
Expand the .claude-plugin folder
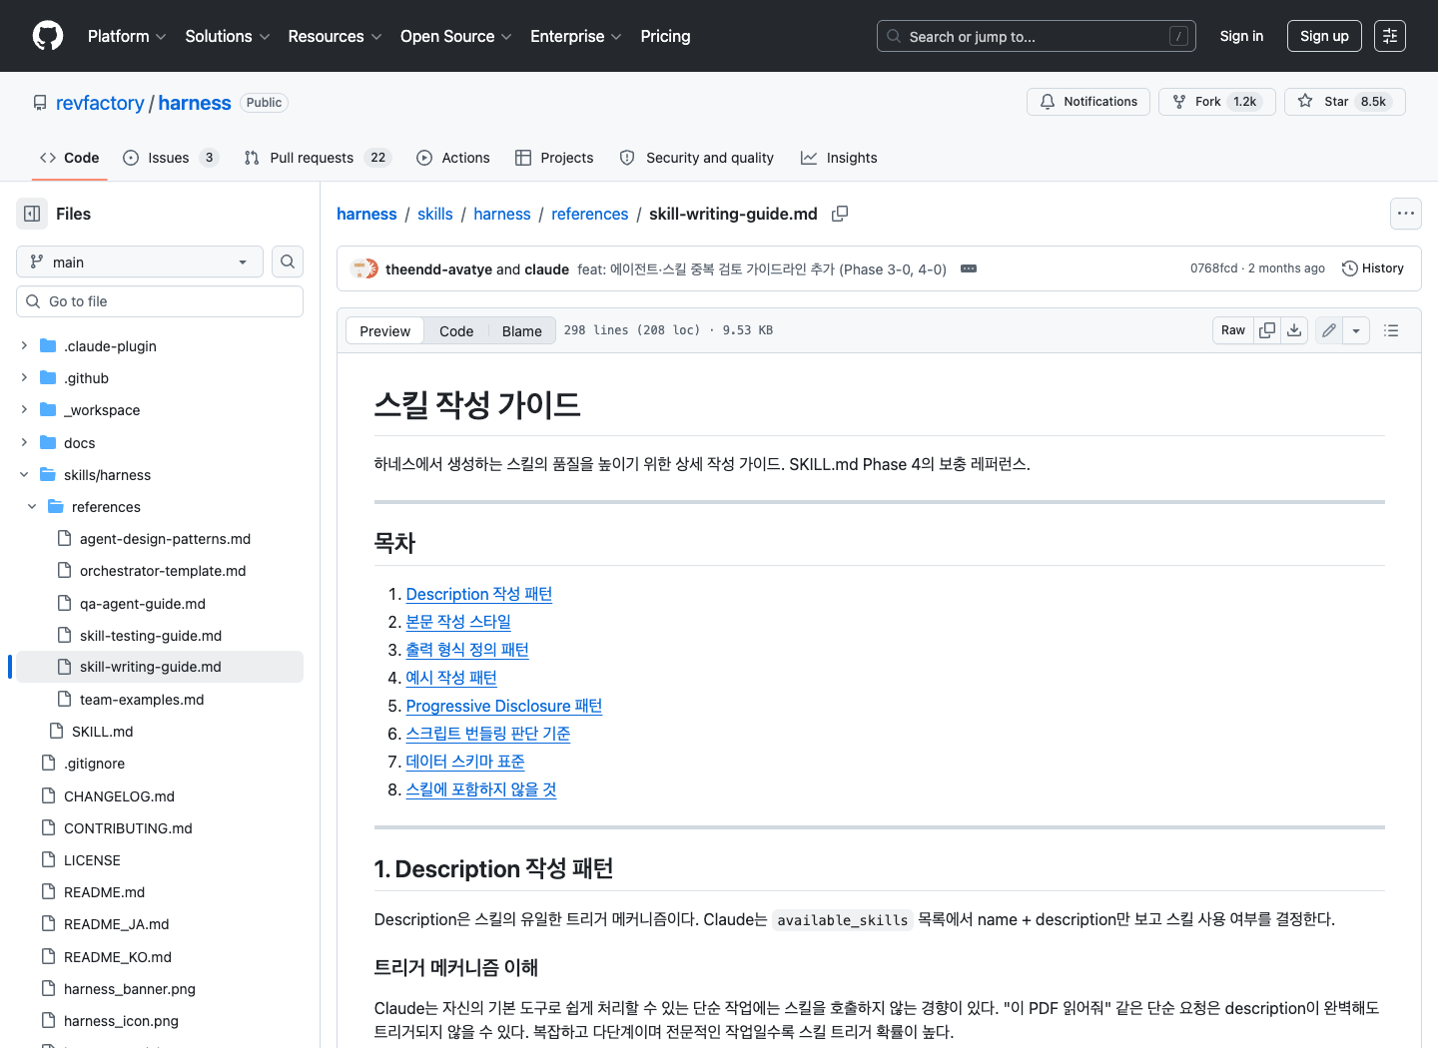pyautogui.click(x=24, y=346)
